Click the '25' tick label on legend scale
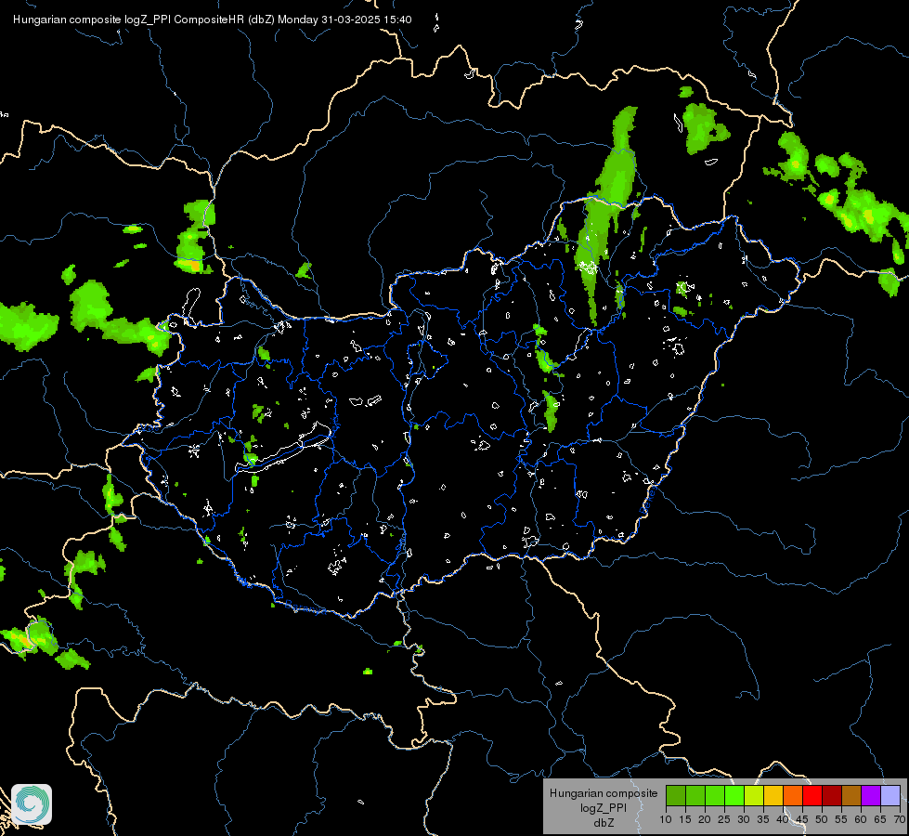The width and height of the screenshot is (909, 836). click(724, 819)
